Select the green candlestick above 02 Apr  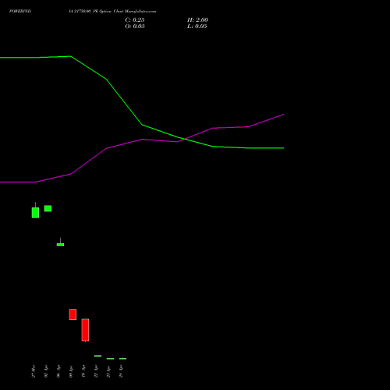tap(48, 208)
